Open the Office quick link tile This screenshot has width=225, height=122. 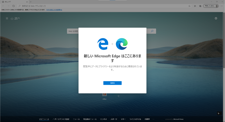[104, 96]
